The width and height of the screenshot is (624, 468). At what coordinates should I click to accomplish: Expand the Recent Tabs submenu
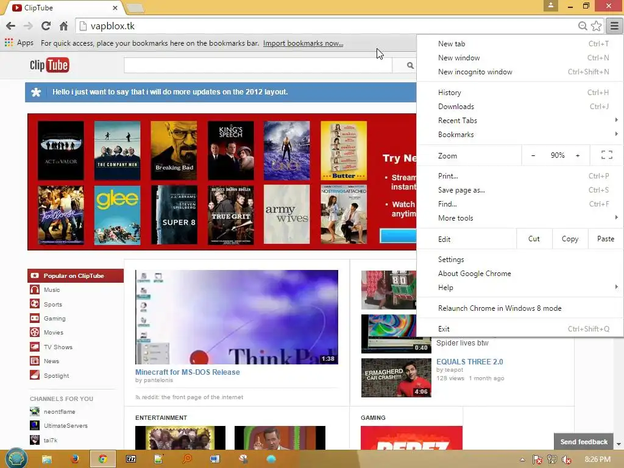[x=520, y=121]
